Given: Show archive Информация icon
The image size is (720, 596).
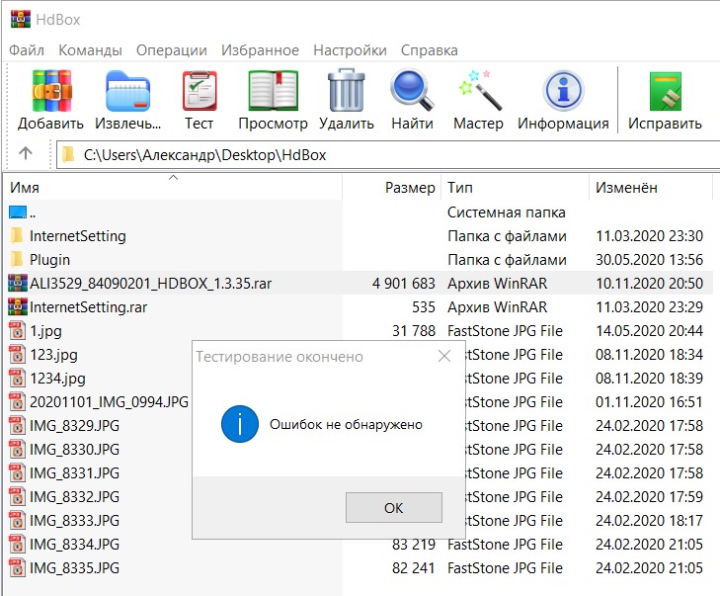Looking at the screenshot, I should point(563,91).
